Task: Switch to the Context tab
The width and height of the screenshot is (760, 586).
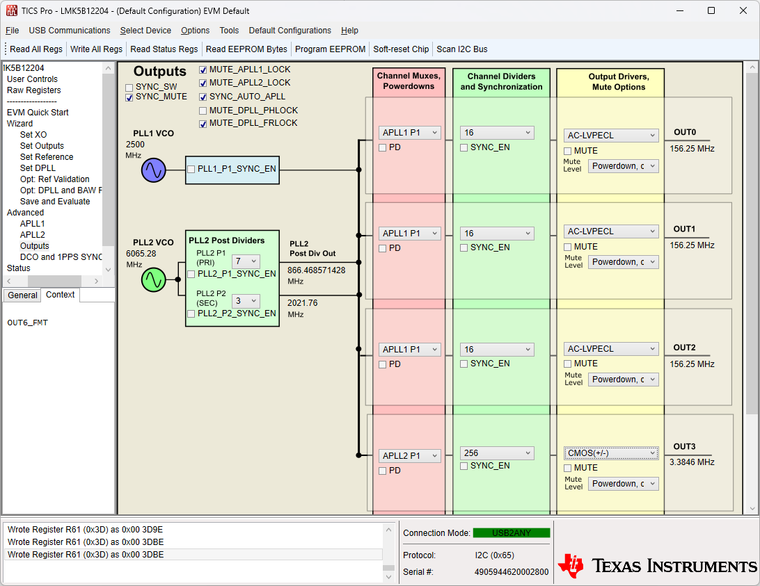Action: (x=60, y=295)
